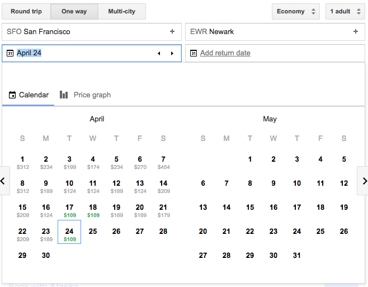The width and height of the screenshot is (368, 287).
Task: Click calendar icon next to April 24
Action: [x=10, y=53]
